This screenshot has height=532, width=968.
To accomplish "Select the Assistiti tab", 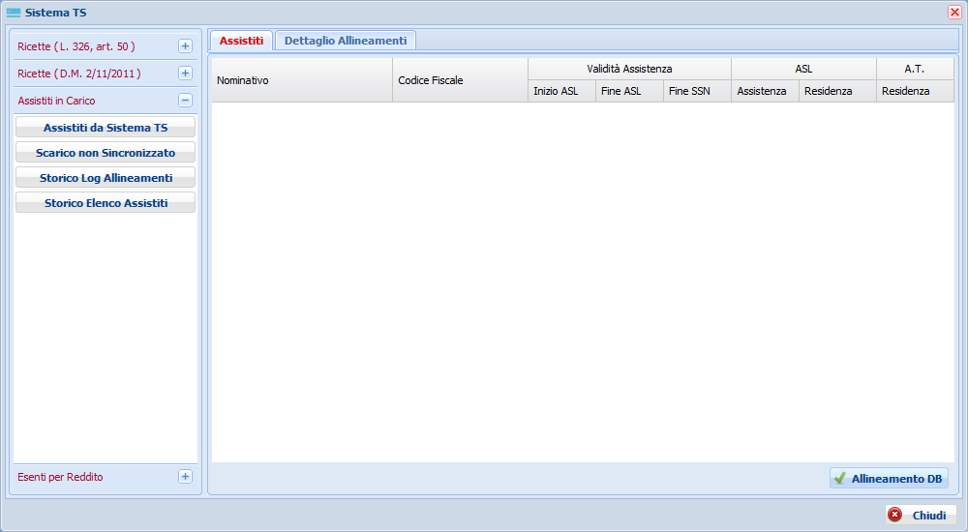I will (241, 41).
